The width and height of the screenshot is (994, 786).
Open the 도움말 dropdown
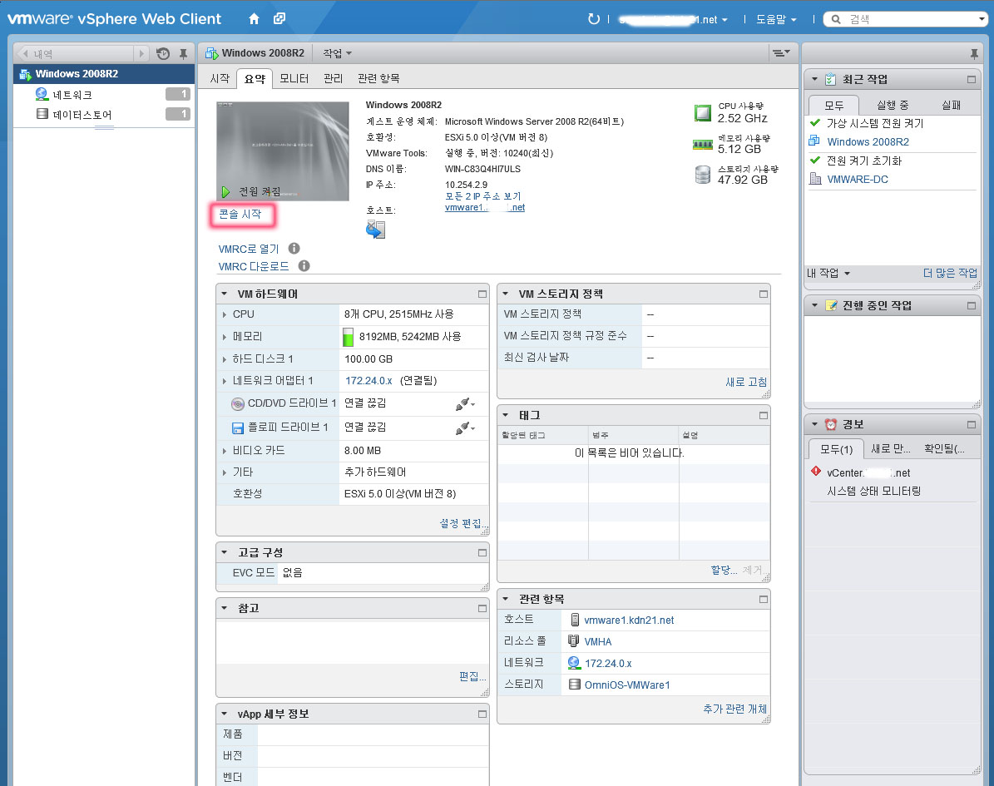[x=776, y=20]
